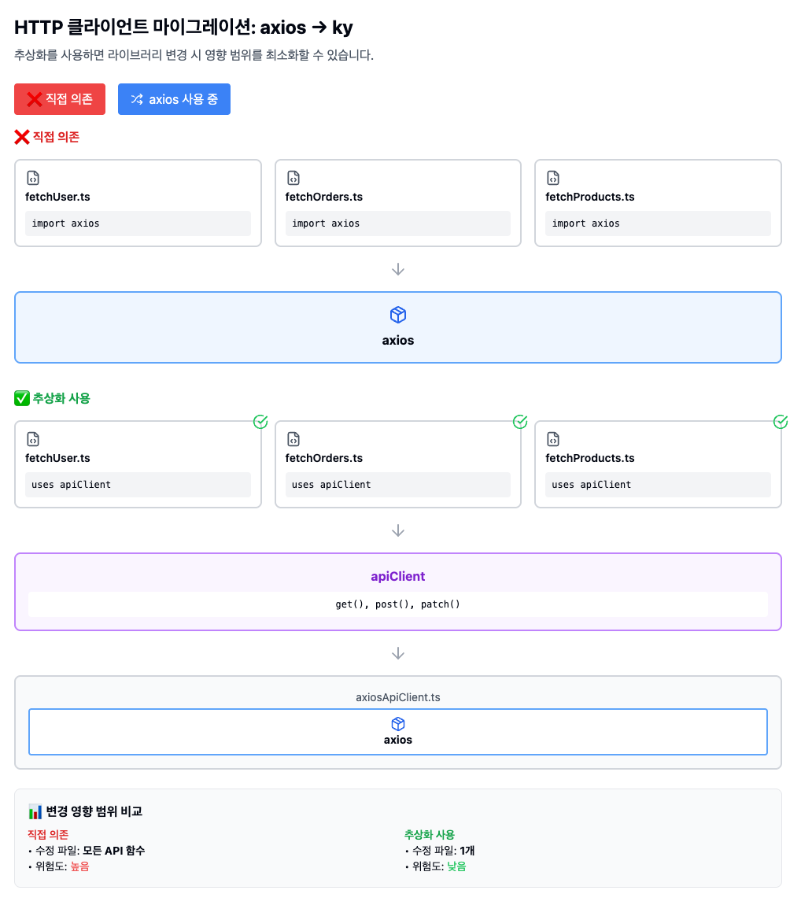
Task: Click axios label inside axiosApiClient.ts box
Action: pyautogui.click(x=398, y=740)
